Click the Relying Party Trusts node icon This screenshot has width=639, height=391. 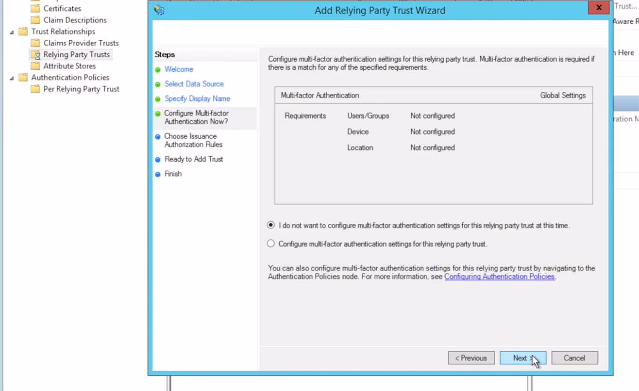point(34,54)
